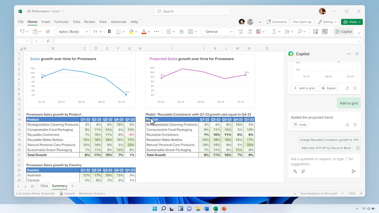Thumbs up the chart response

click(x=347, y=88)
